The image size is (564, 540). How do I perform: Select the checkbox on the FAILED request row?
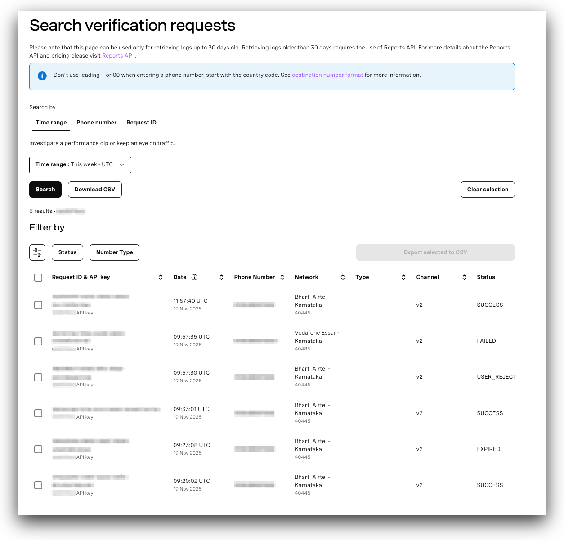38,341
